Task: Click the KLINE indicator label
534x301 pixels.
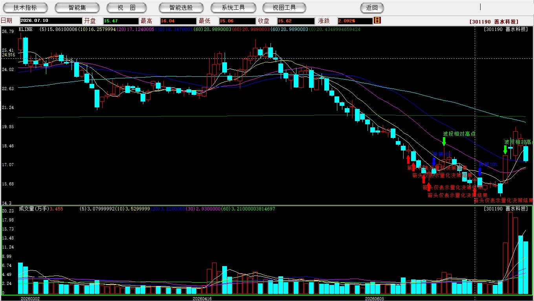Action: (26, 29)
